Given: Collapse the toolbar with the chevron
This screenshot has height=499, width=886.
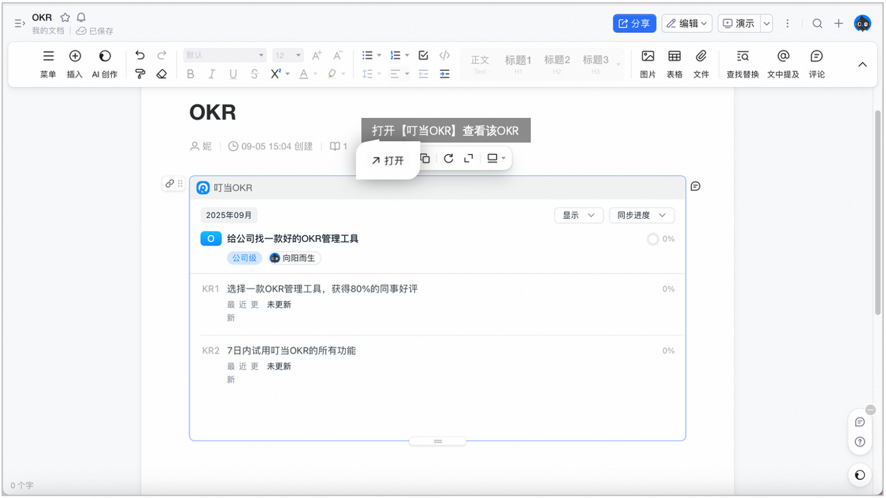Looking at the screenshot, I should point(863,64).
